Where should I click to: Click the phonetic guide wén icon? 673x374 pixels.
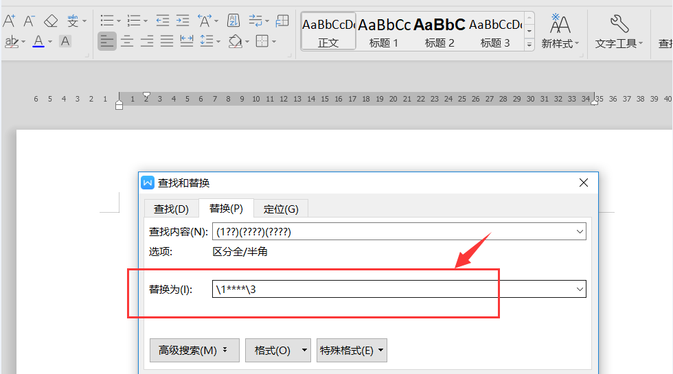[73, 21]
